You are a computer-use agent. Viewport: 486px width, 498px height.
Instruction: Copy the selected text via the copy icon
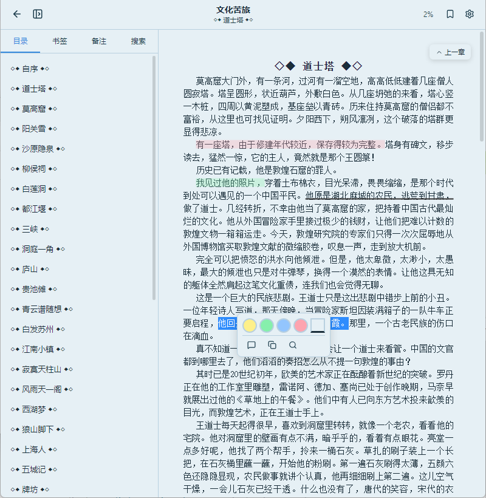(x=272, y=345)
